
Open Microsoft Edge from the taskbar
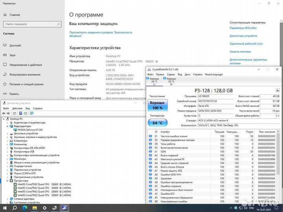24,208
